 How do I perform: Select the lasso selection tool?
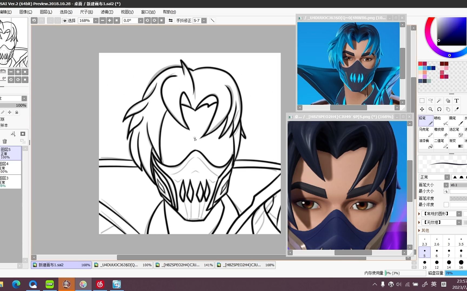[x=431, y=101]
